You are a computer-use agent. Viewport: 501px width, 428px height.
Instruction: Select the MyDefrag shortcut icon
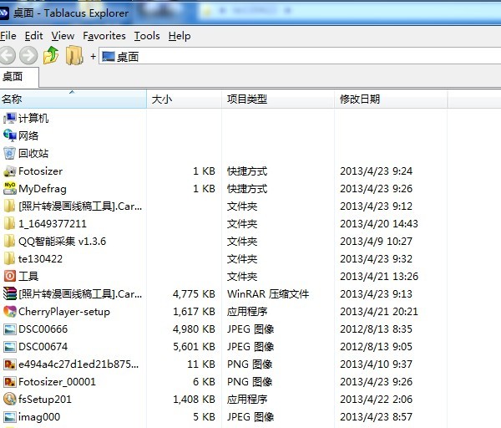click(x=9, y=188)
